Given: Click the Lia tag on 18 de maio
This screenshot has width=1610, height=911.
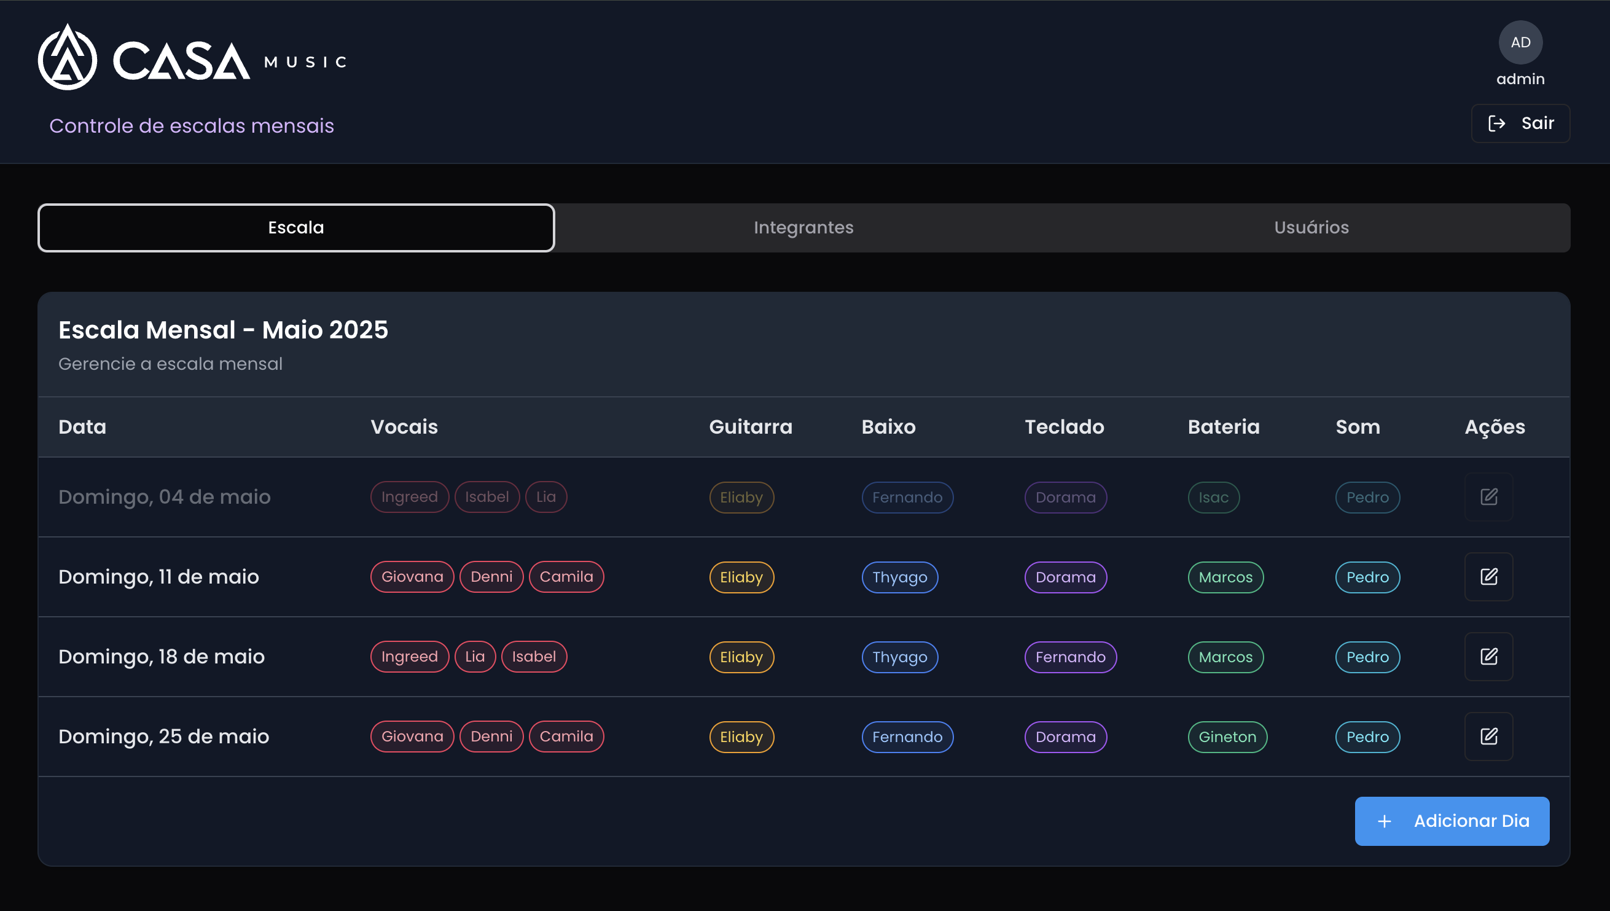Looking at the screenshot, I should tap(475, 657).
